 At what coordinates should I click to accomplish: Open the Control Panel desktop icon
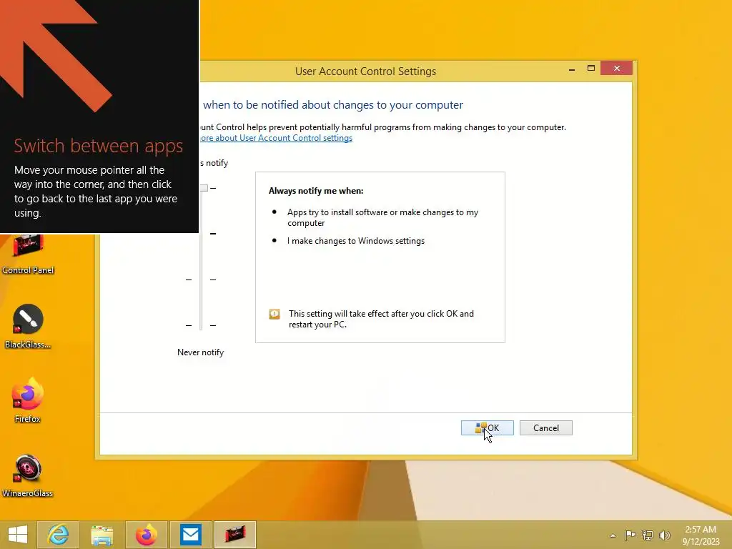tap(28, 254)
